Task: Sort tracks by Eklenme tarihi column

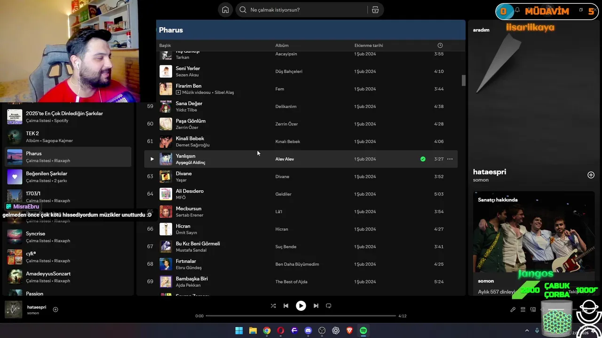Action: click(x=369, y=46)
